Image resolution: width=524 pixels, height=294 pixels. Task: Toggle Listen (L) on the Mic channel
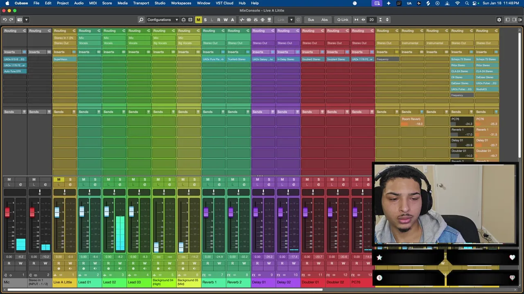9,185
